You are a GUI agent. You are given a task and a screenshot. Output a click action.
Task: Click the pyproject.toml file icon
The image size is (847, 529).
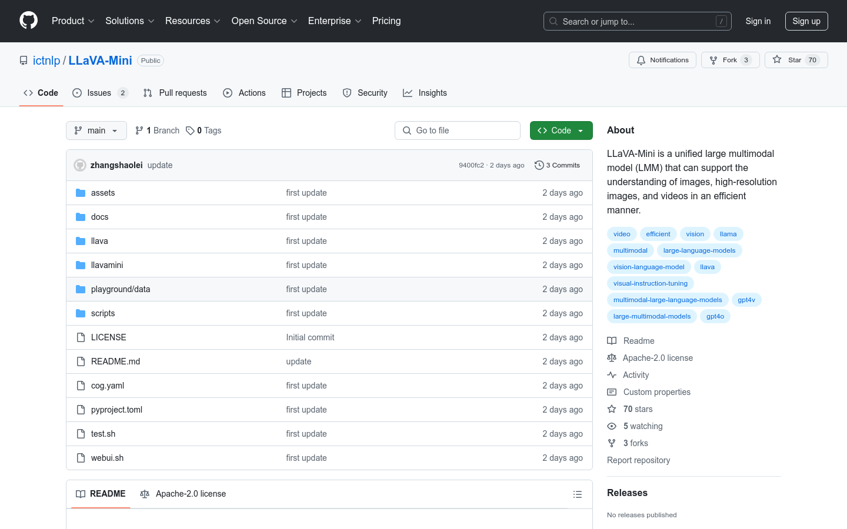tap(81, 410)
